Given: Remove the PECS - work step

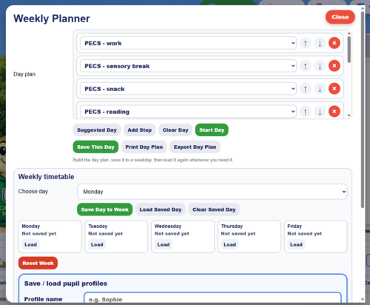Looking at the screenshot, I should click(334, 43).
